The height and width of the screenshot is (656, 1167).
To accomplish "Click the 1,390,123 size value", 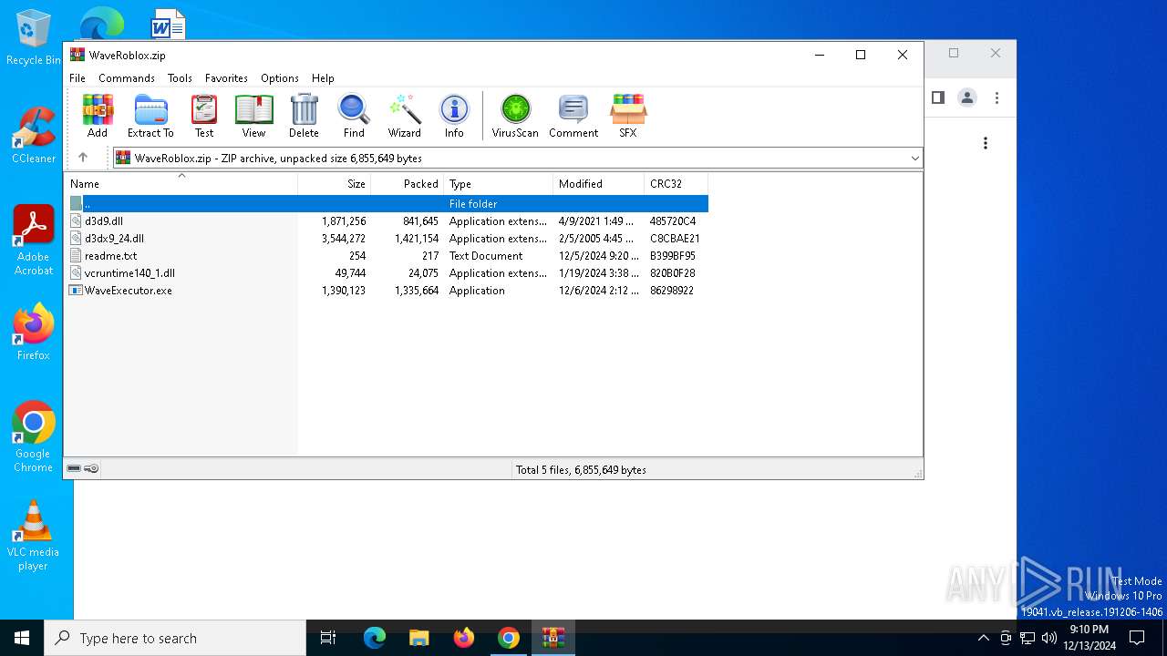I will pos(344,291).
